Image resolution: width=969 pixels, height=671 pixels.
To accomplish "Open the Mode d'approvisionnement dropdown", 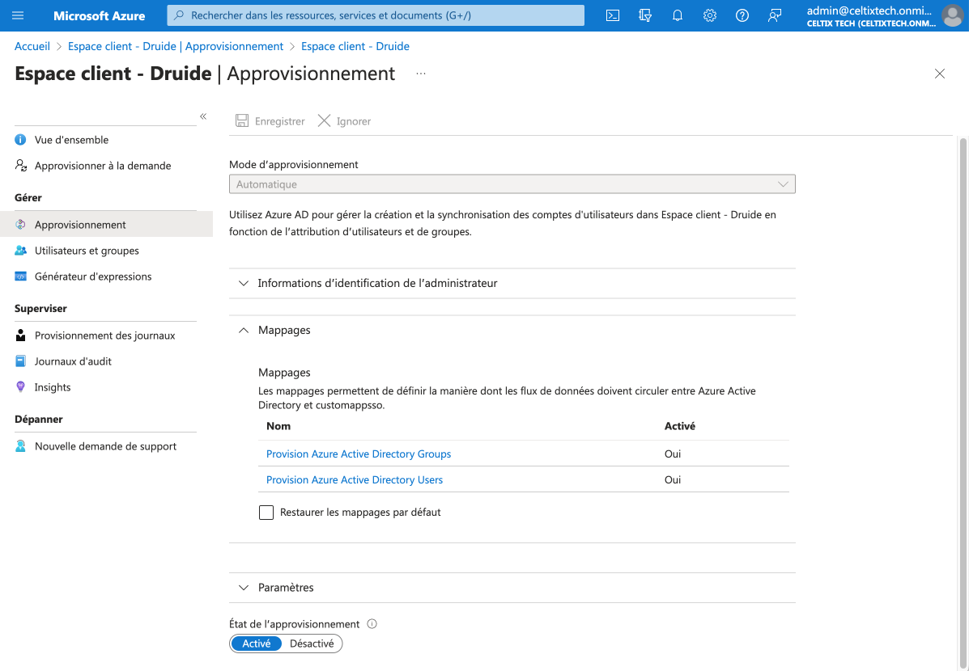I will 512,184.
